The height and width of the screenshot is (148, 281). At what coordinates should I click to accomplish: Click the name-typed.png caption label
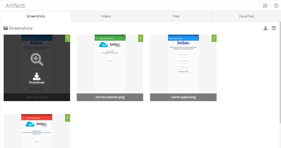coord(183,97)
